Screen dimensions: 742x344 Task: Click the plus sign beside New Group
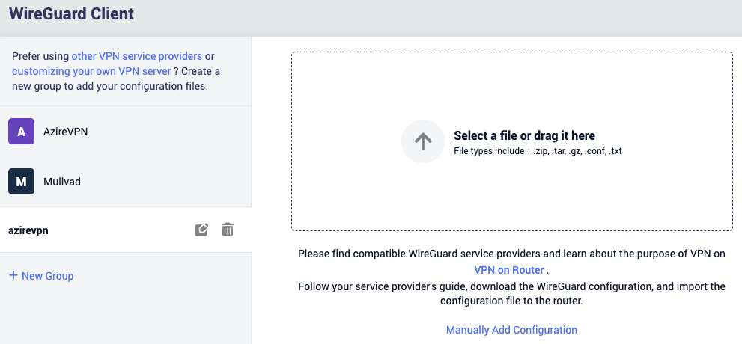(13, 275)
